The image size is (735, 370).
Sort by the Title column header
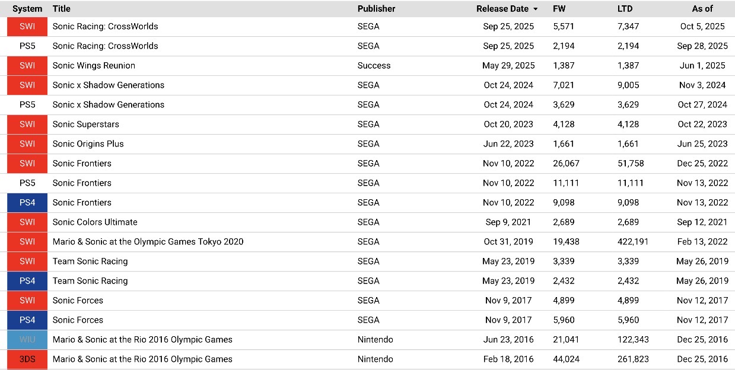pos(61,9)
